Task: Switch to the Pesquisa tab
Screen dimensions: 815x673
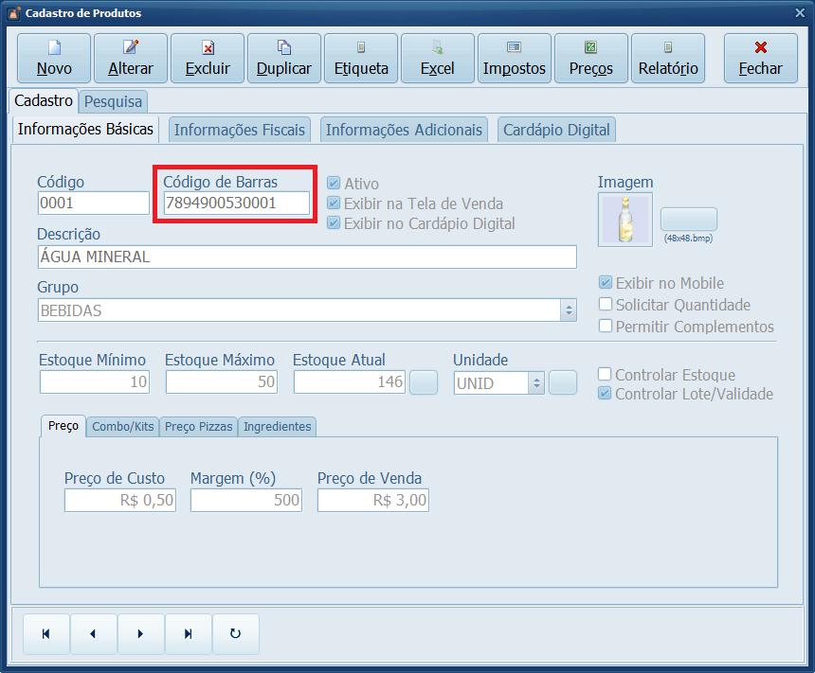Action: (113, 101)
